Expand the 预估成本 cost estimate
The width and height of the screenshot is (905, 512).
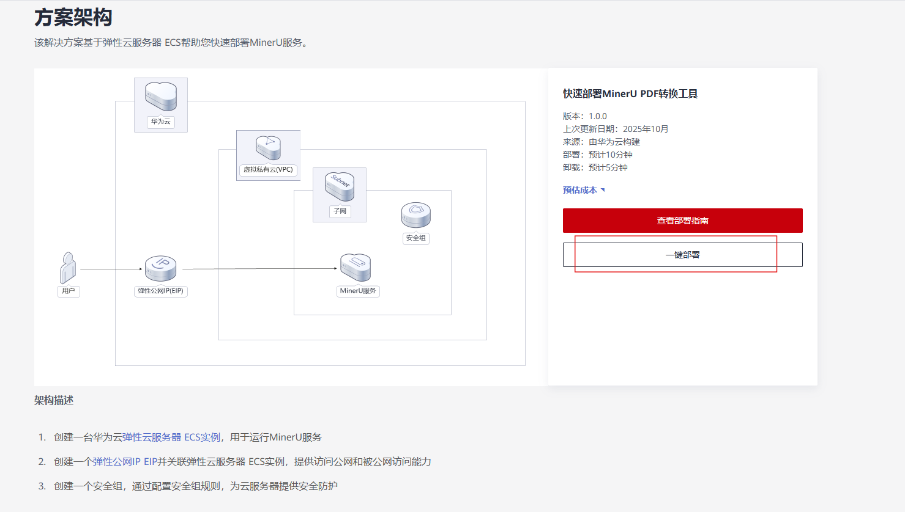[x=584, y=190]
